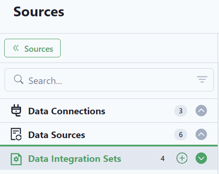This screenshot has height=174, width=219.
Task: Select the Data Sources section label
Action: pyautogui.click(x=57, y=135)
